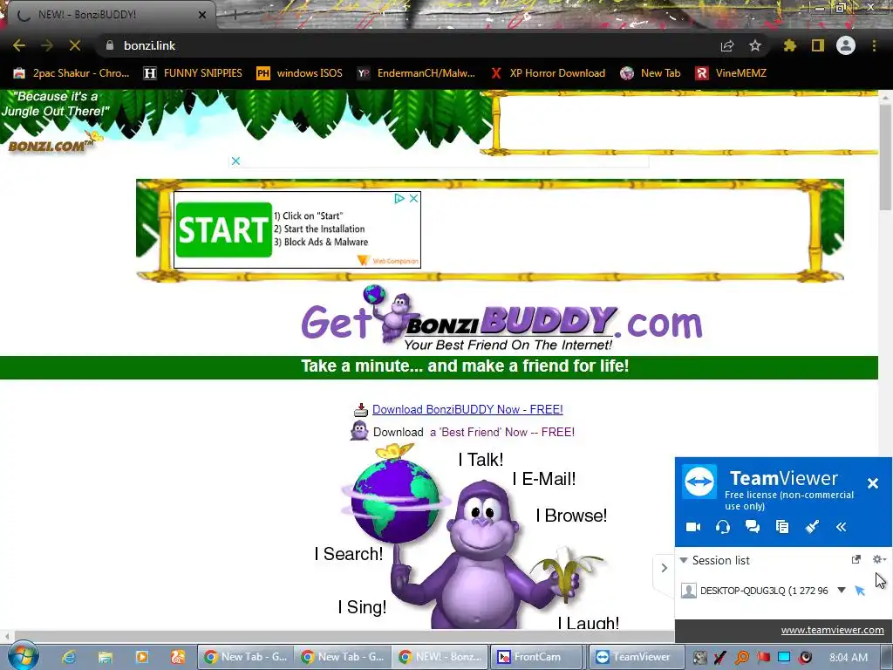Stop loading the page

point(75,45)
